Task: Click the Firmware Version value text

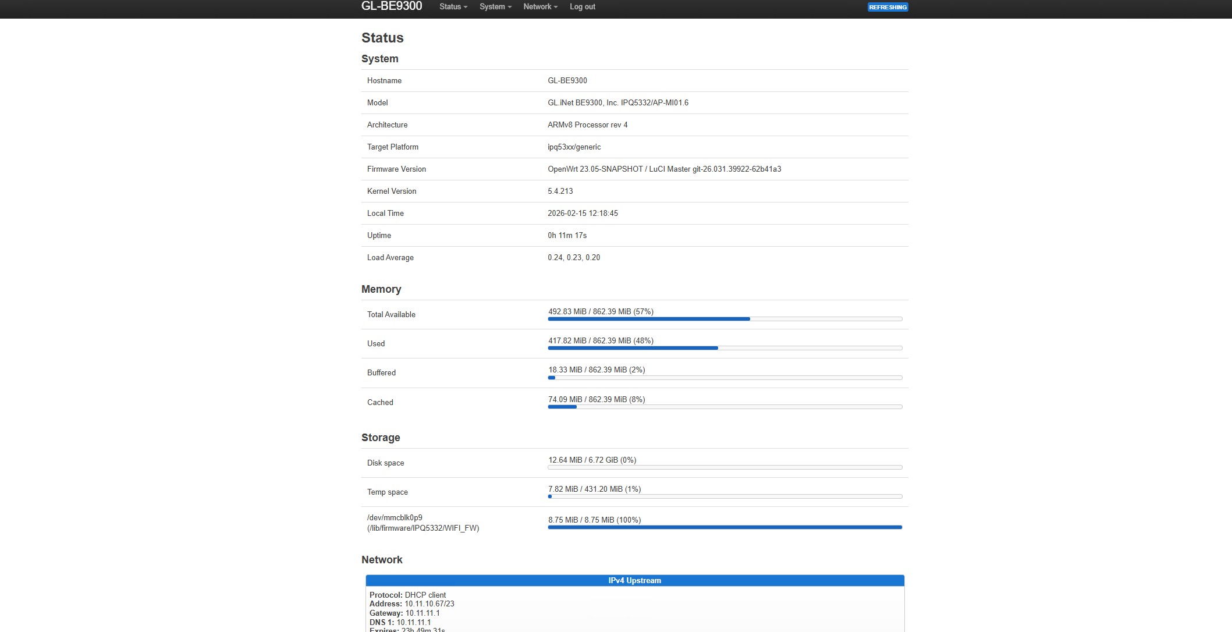Action: (664, 169)
